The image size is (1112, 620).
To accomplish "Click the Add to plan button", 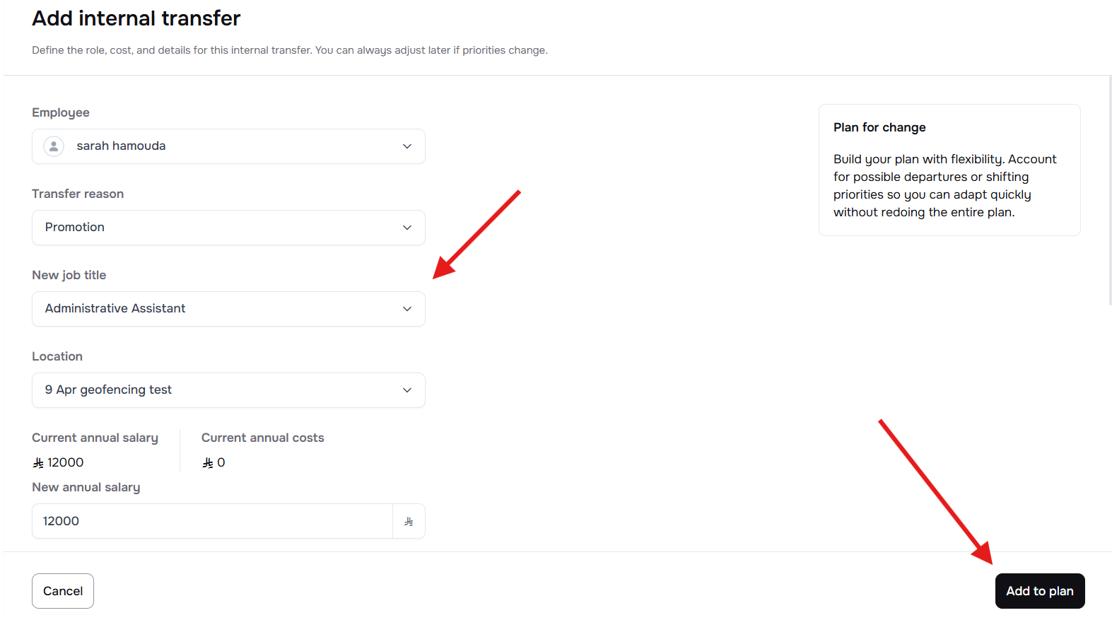I will (1039, 591).
